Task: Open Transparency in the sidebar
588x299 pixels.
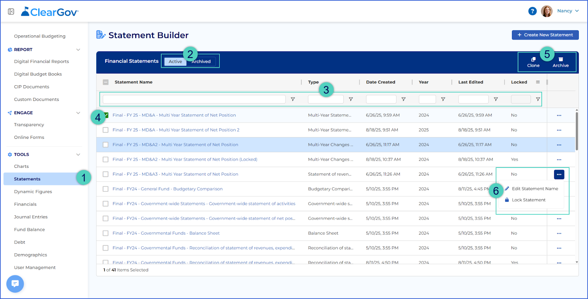Action: [29, 125]
